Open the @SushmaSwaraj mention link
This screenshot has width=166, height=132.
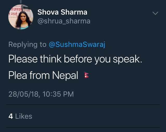pyautogui.click(x=77, y=45)
